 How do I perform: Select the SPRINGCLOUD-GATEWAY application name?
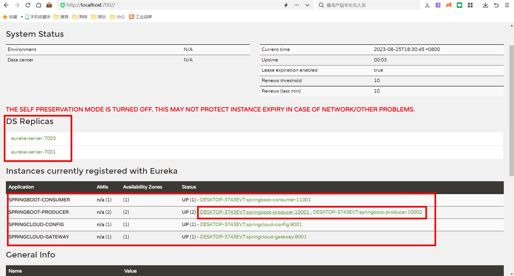39,237
